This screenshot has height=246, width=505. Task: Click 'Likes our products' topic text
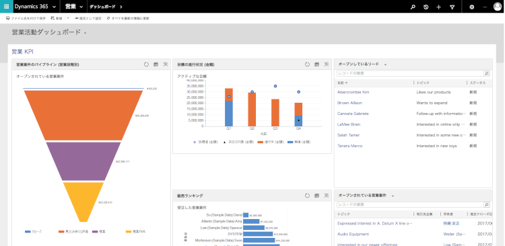434,92
